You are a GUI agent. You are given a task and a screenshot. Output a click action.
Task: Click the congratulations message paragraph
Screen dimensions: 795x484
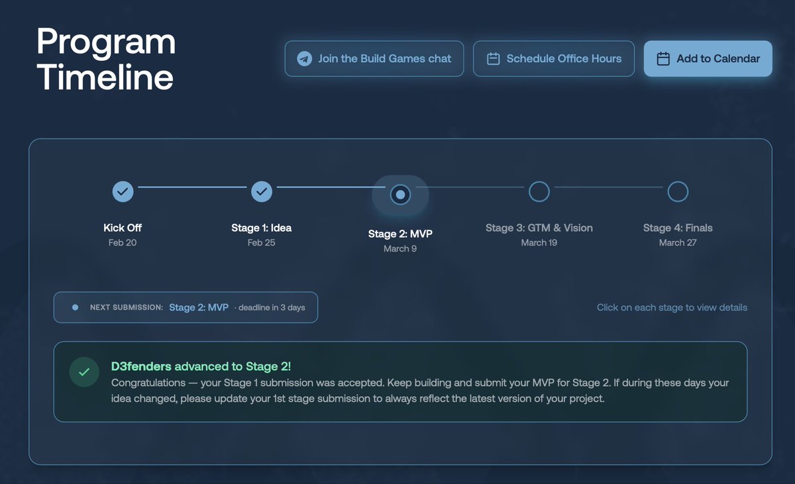(x=420, y=391)
